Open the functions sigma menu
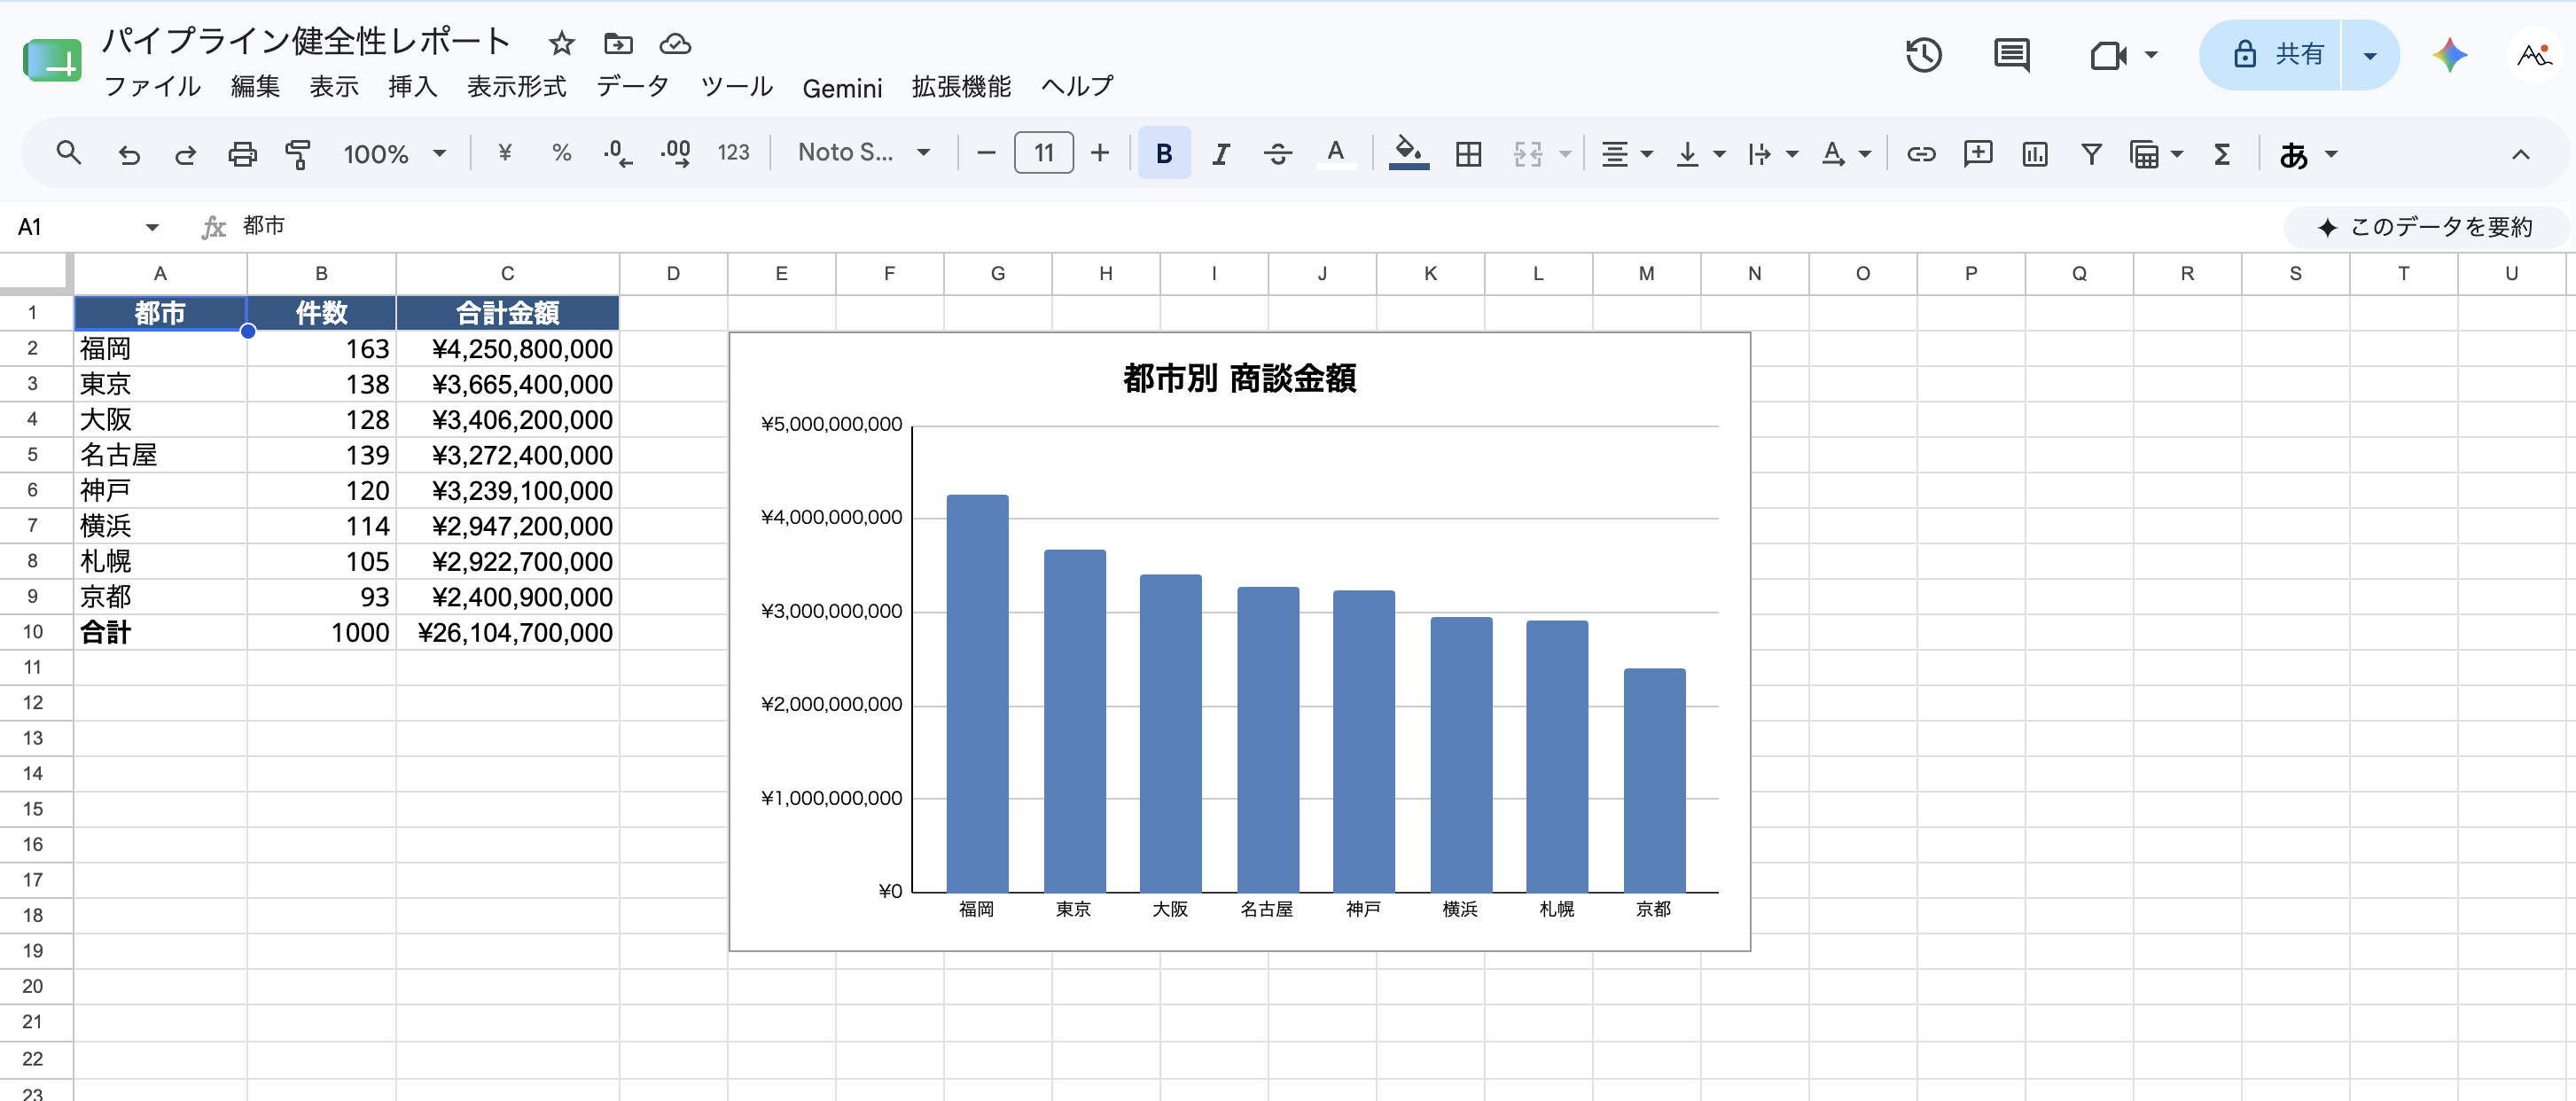This screenshot has width=2576, height=1101. click(2222, 153)
